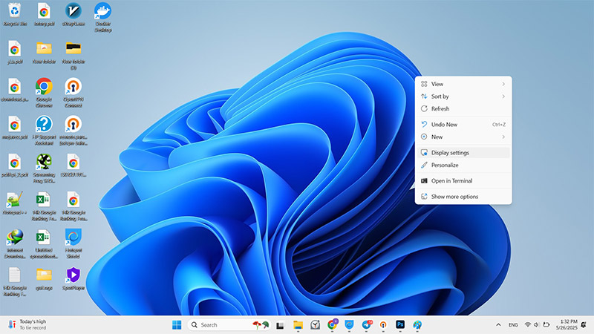Select the Notepad++ desktop shortcut
594x334 pixels.
[14, 203]
